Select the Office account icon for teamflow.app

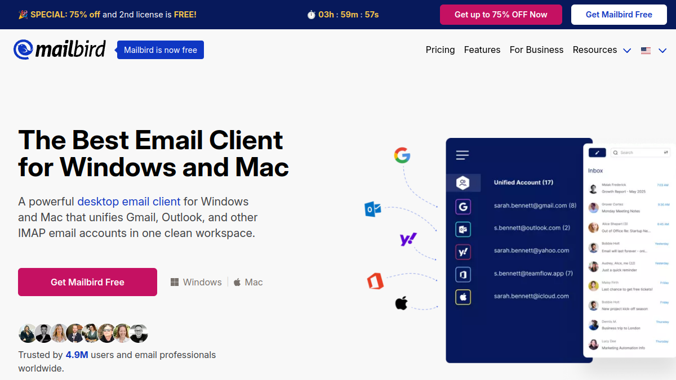click(x=463, y=274)
